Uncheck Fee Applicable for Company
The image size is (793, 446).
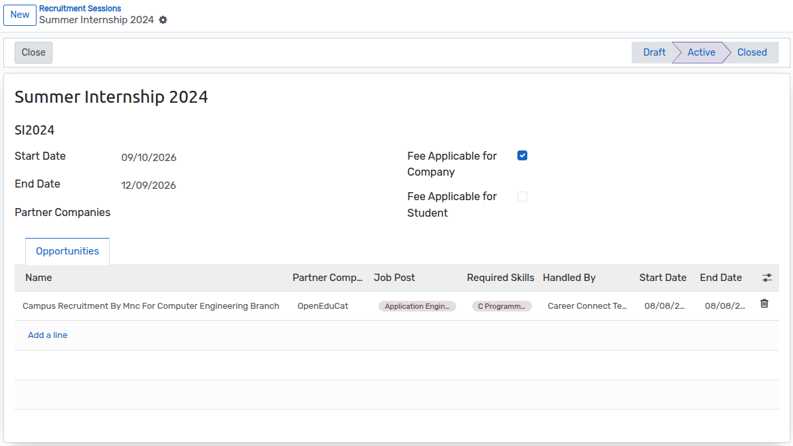[x=523, y=155]
